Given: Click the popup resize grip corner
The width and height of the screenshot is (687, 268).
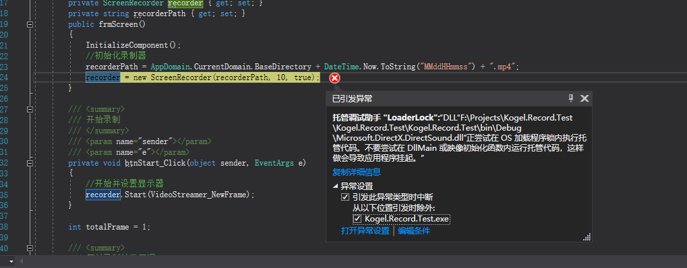Looking at the screenshot, I should (587, 237).
